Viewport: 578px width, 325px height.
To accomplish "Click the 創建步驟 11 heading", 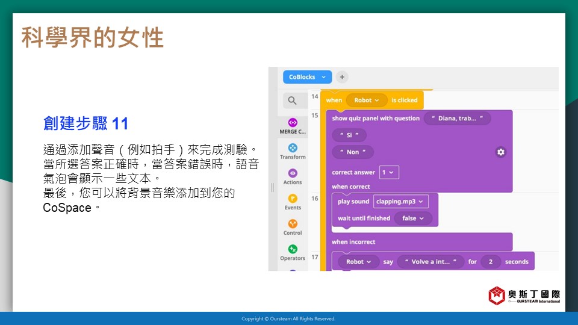I will click(85, 123).
